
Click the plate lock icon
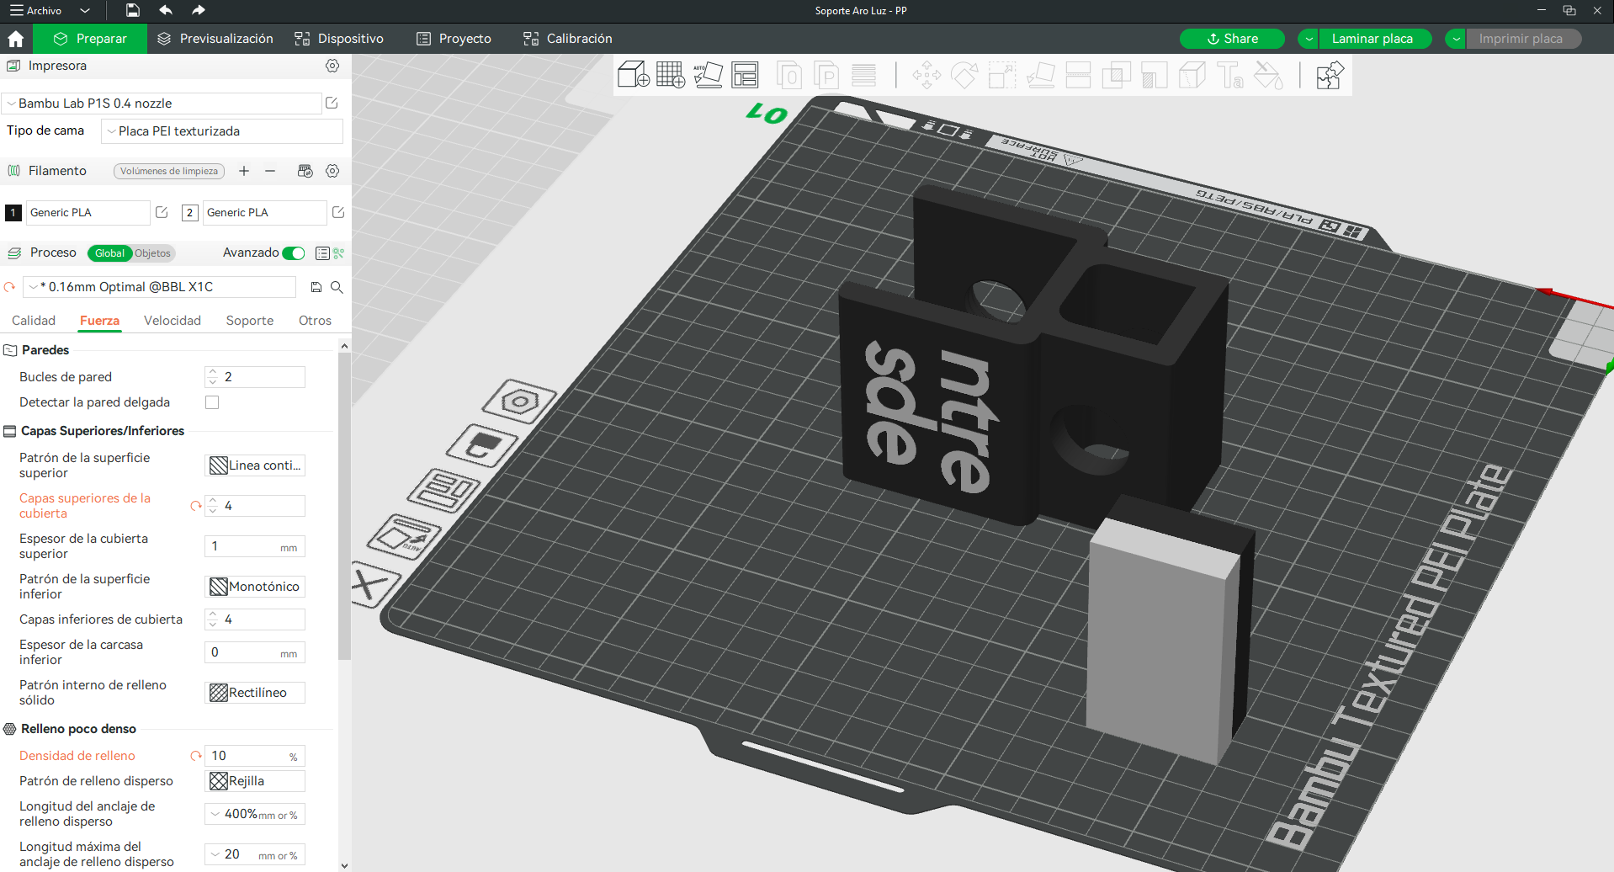click(x=482, y=446)
